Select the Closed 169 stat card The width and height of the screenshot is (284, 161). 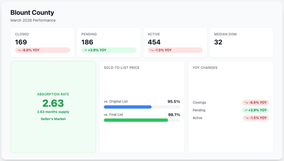[42, 42]
